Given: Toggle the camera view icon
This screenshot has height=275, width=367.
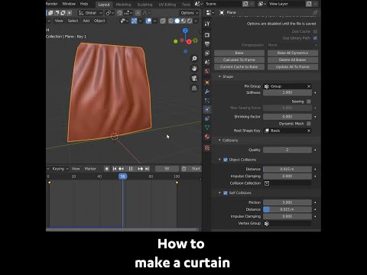Looking at the screenshot, I should click(x=194, y=78).
